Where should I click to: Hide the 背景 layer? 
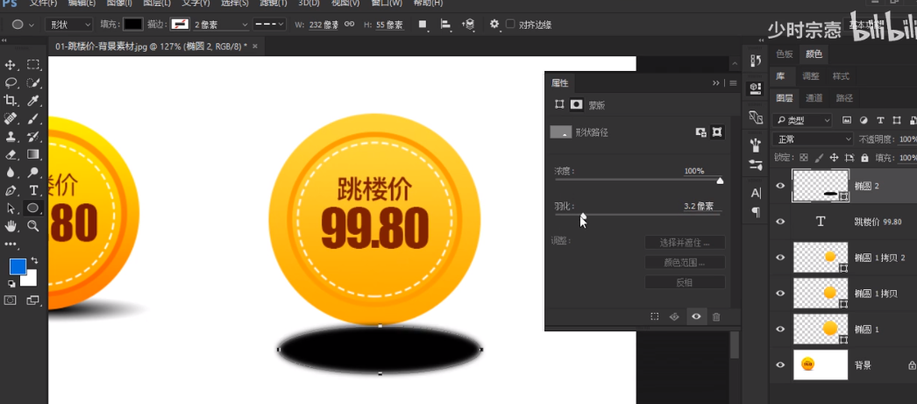pyautogui.click(x=779, y=365)
